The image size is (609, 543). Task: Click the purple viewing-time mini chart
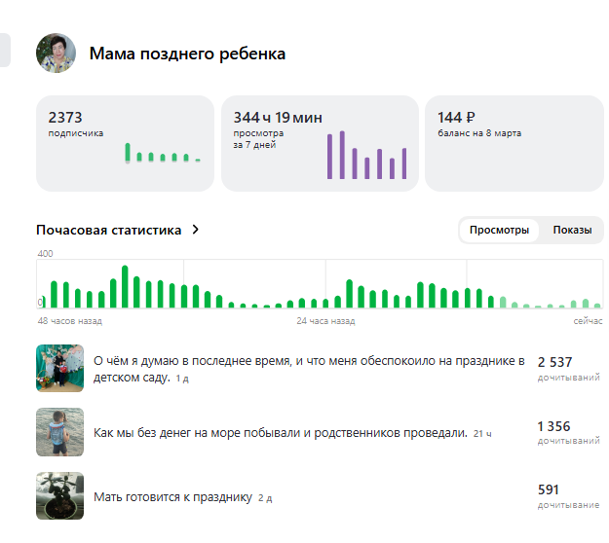pyautogui.click(x=366, y=155)
